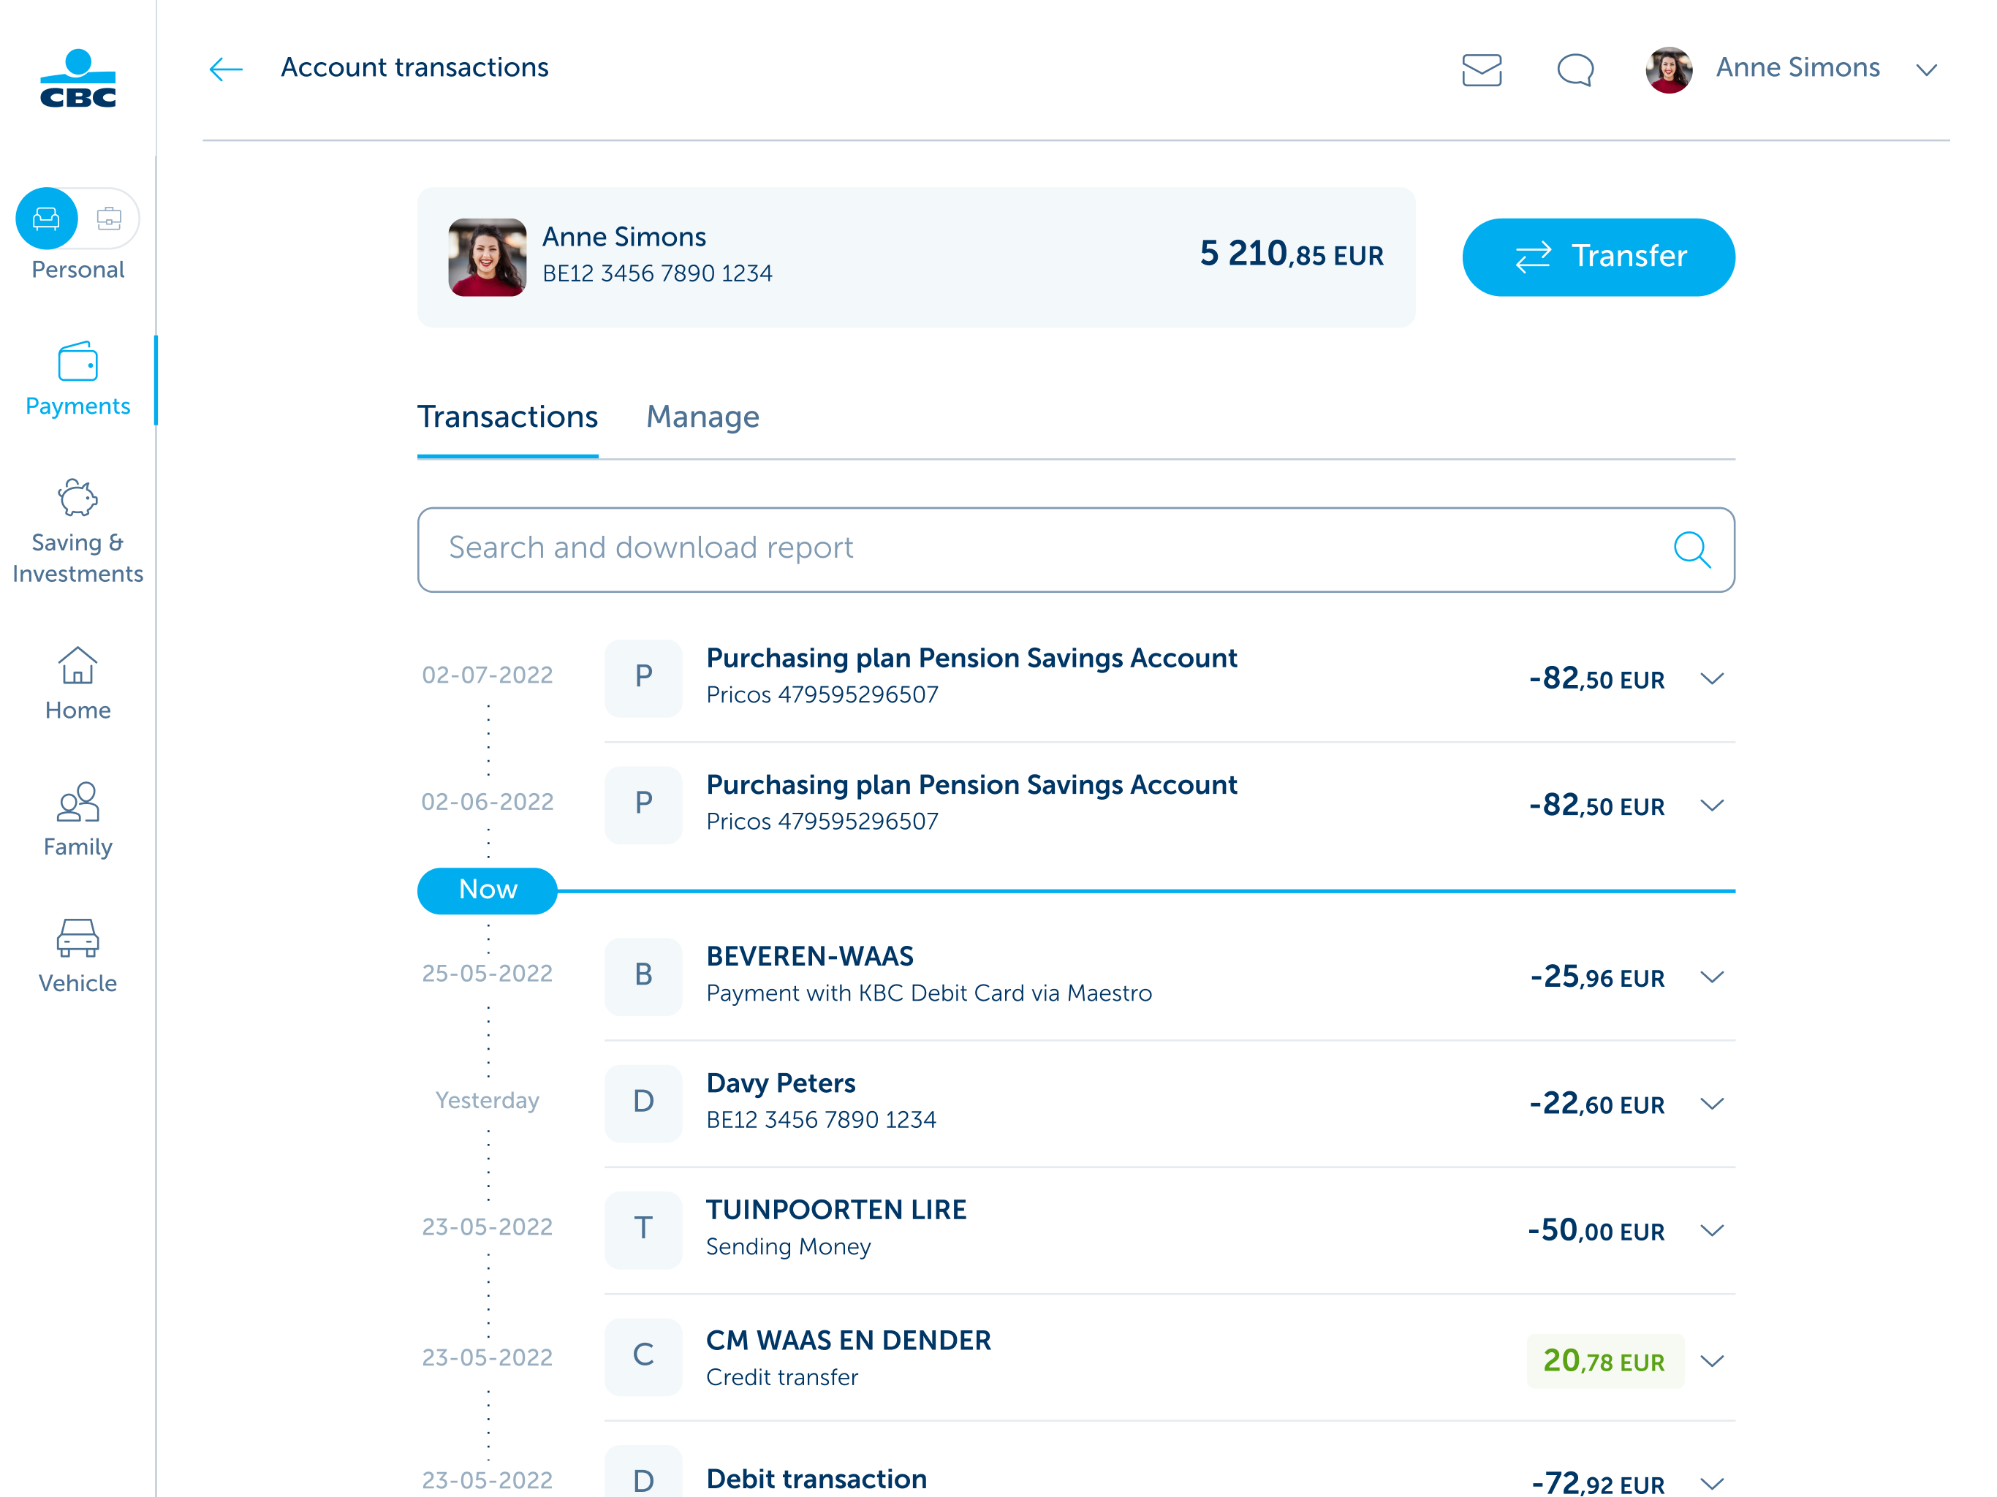The image size is (1997, 1497).
Task: Click the Transfer button
Action: pyautogui.click(x=1598, y=257)
